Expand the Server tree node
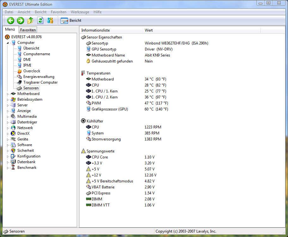Viewport: 288px width, 237px height. pyautogui.click(x=8, y=105)
